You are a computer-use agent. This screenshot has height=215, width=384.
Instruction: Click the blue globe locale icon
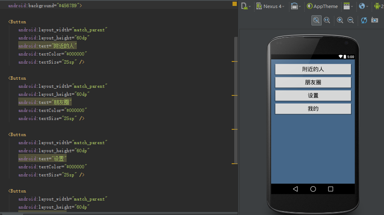[362, 6]
